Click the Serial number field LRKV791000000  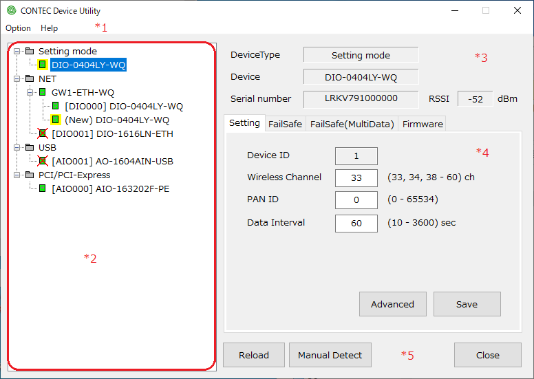pos(361,99)
